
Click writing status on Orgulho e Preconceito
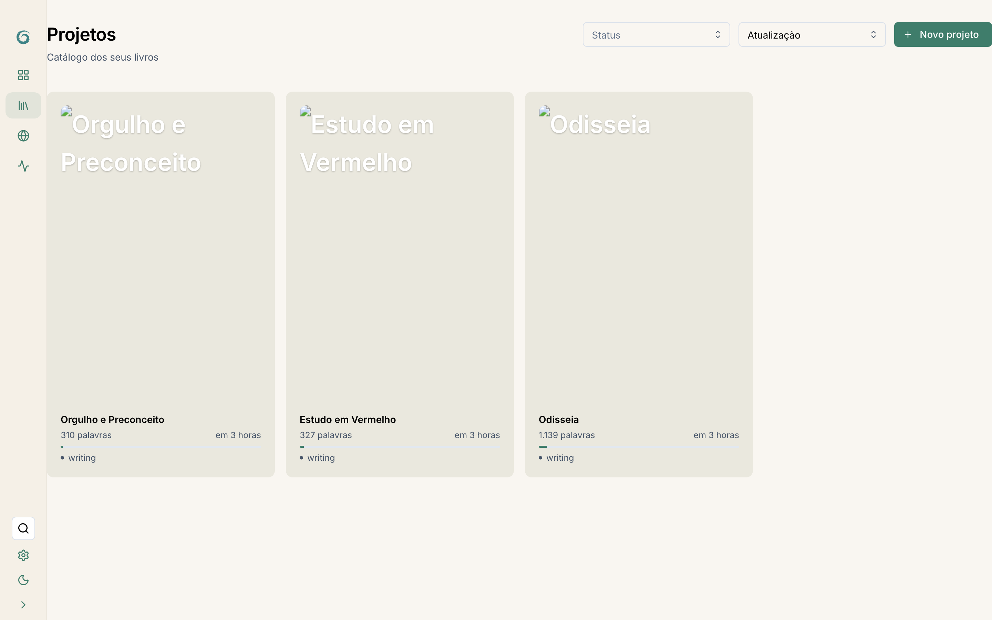click(x=78, y=458)
